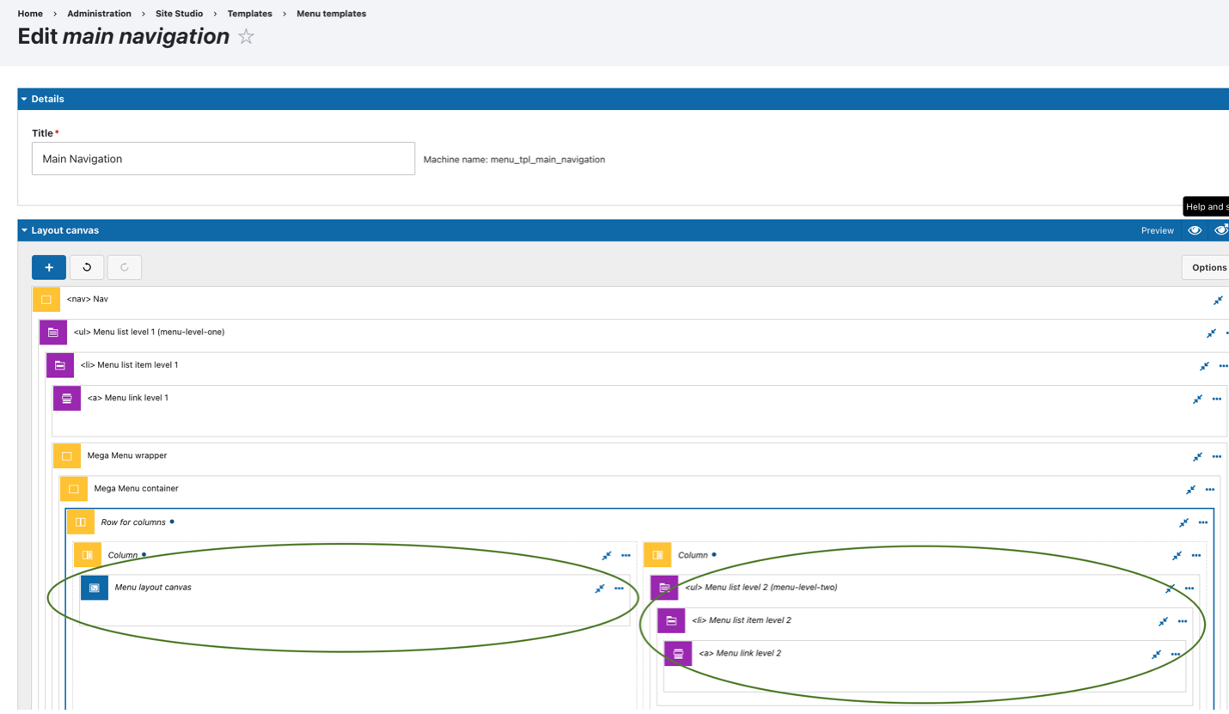
Task: Collapse the Menu layout canvas element
Action: [599, 589]
